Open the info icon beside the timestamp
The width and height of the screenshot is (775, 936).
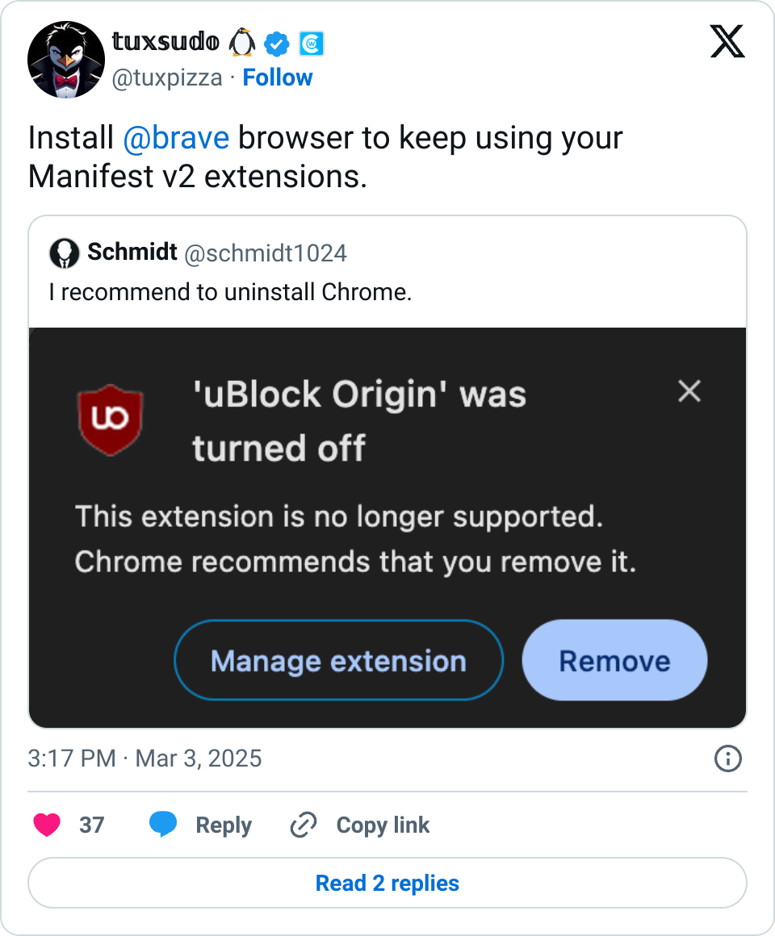point(727,758)
